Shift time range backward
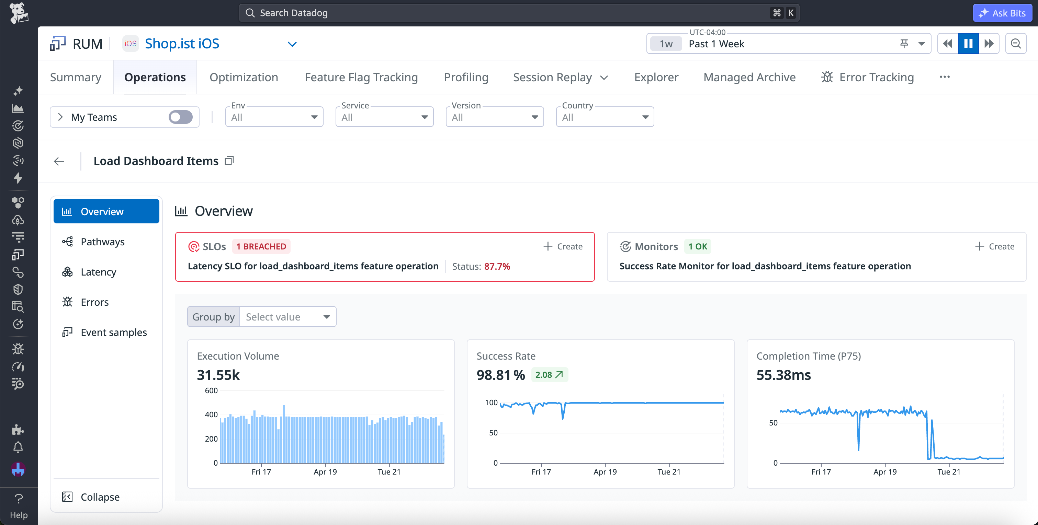This screenshot has width=1038, height=525. [948, 44]
